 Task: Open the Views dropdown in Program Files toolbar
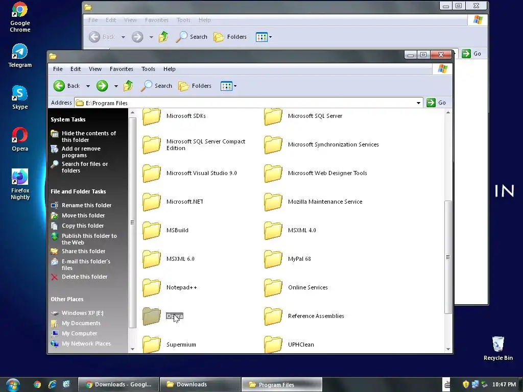[x=228, y=86]
